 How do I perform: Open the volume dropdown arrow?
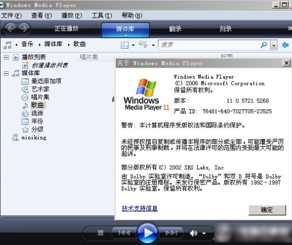(x=204, y=233)
